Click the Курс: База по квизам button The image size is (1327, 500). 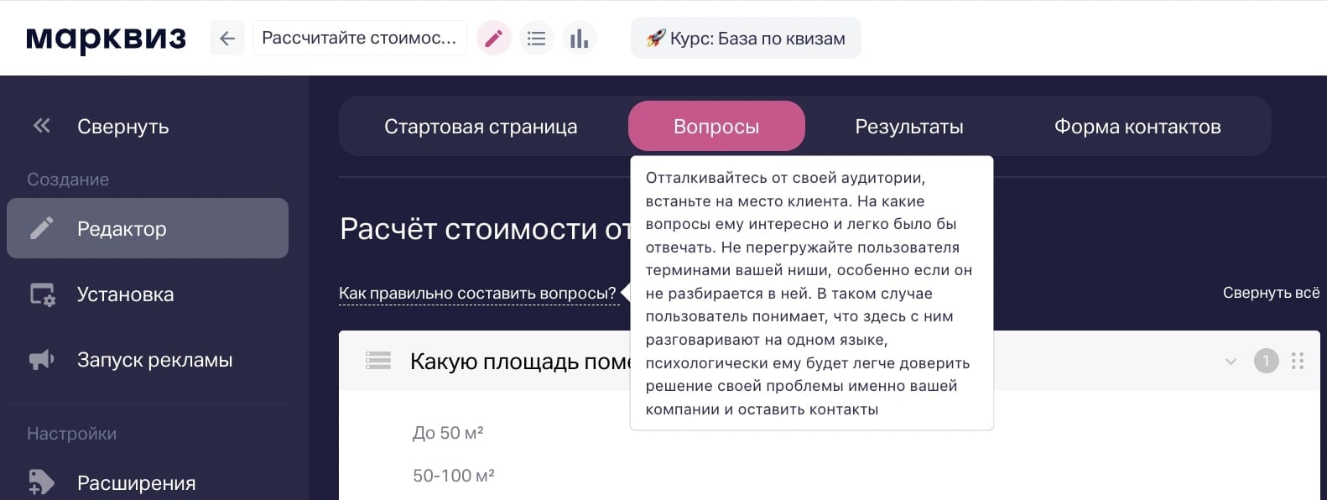745,38
